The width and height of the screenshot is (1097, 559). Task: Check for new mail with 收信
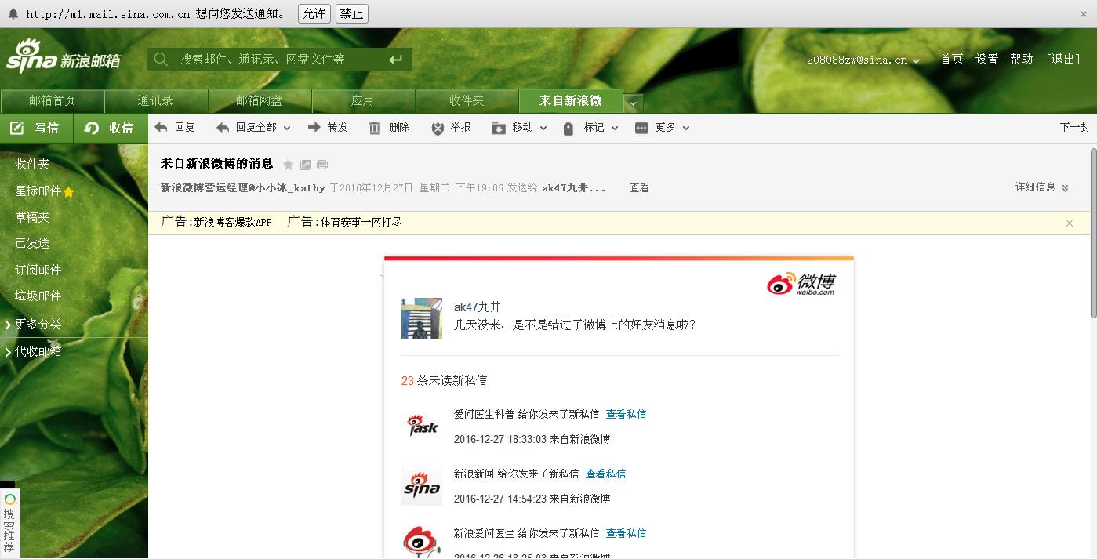(x=111, y=129)
